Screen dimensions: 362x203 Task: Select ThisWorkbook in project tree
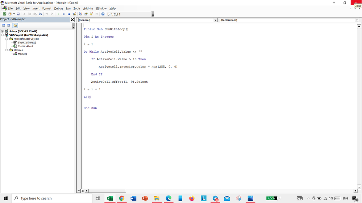[26, 46]
